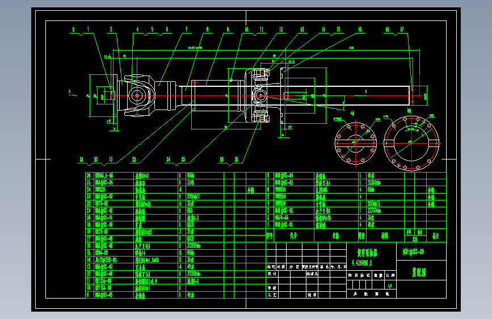Select callout number 7 above the drawing
The height and width of the screenshot is (319, 492).
tap(186, 30)
